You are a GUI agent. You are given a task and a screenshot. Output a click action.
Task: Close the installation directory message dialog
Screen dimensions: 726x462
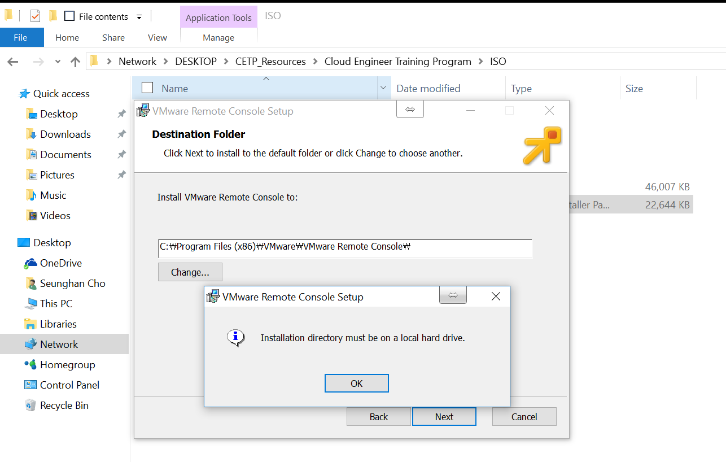tap(496, 297)
